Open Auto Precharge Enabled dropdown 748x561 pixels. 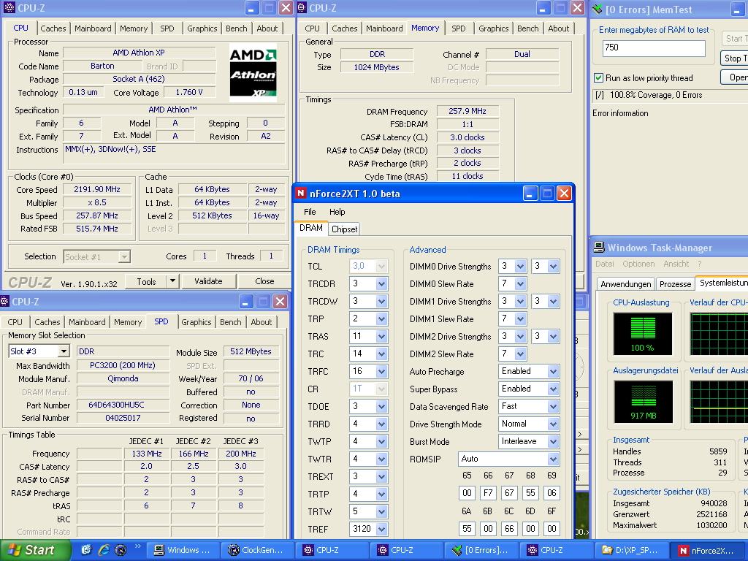click(553, 371)
